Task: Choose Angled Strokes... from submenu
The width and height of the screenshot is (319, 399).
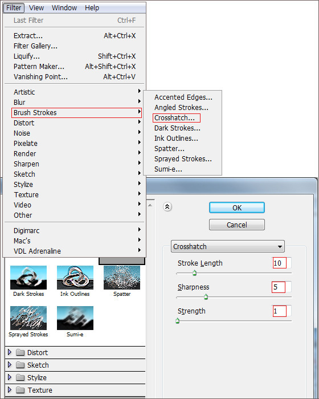Action: pos(183,108)
